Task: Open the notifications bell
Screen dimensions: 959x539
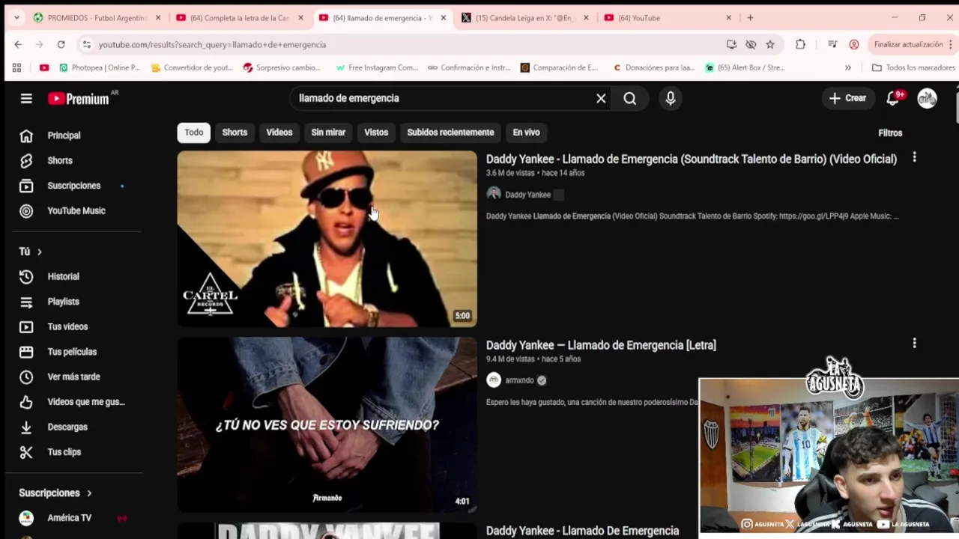Action: pyautogui.click(x=893, y=98)
